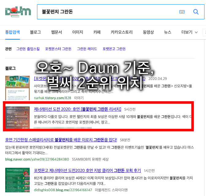Select the 통합검색 tab
This screenshot has height=196, width=206.
pos(13,32)
